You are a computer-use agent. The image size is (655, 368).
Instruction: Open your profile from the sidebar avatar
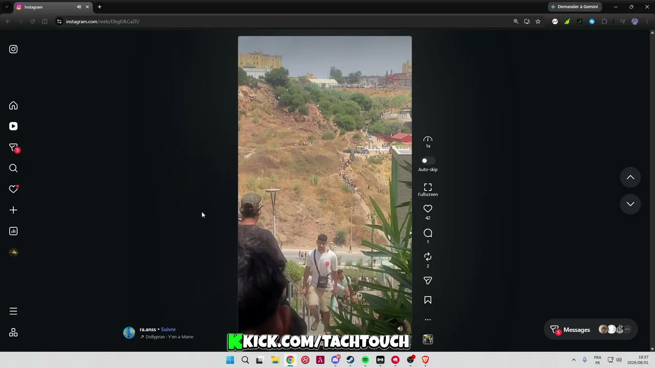[13, 252]
